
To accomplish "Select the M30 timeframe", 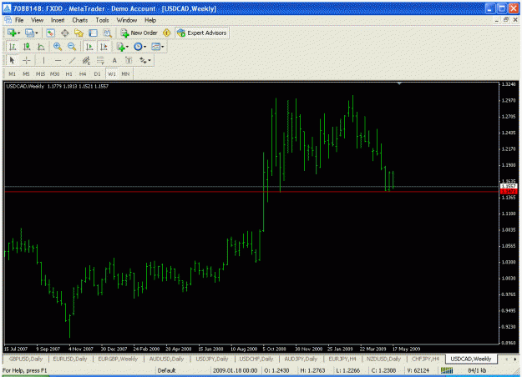I will 54,73.
